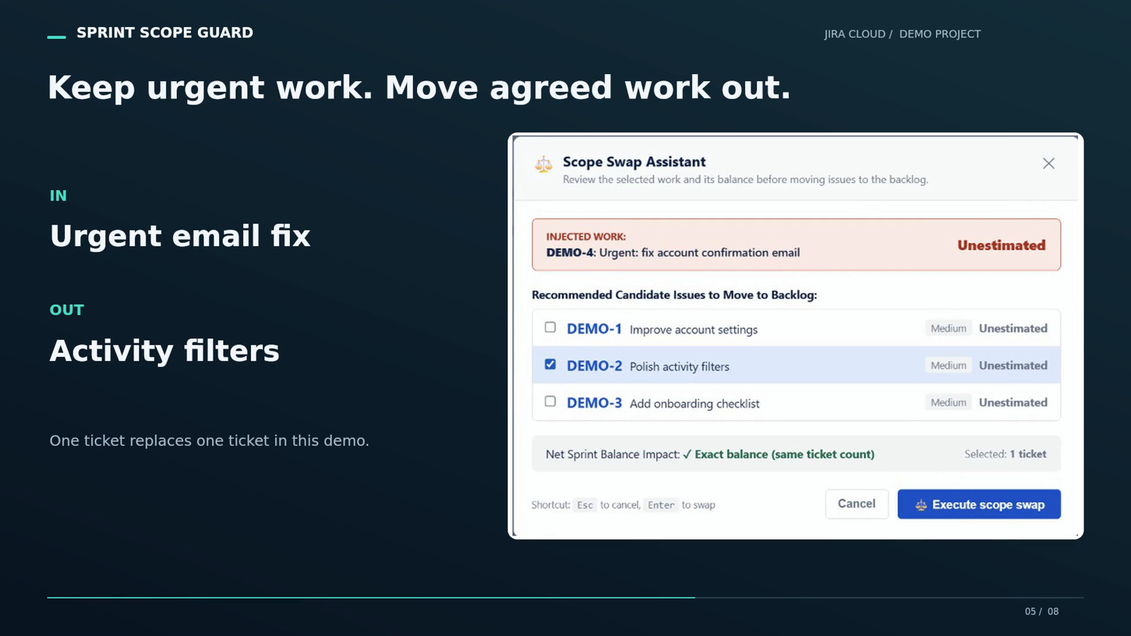Uncheck the DEMO-2 Polish activity filters box
Viewport: 1131px width, 636px height.
pyautogui.click(x=550, y=364)
